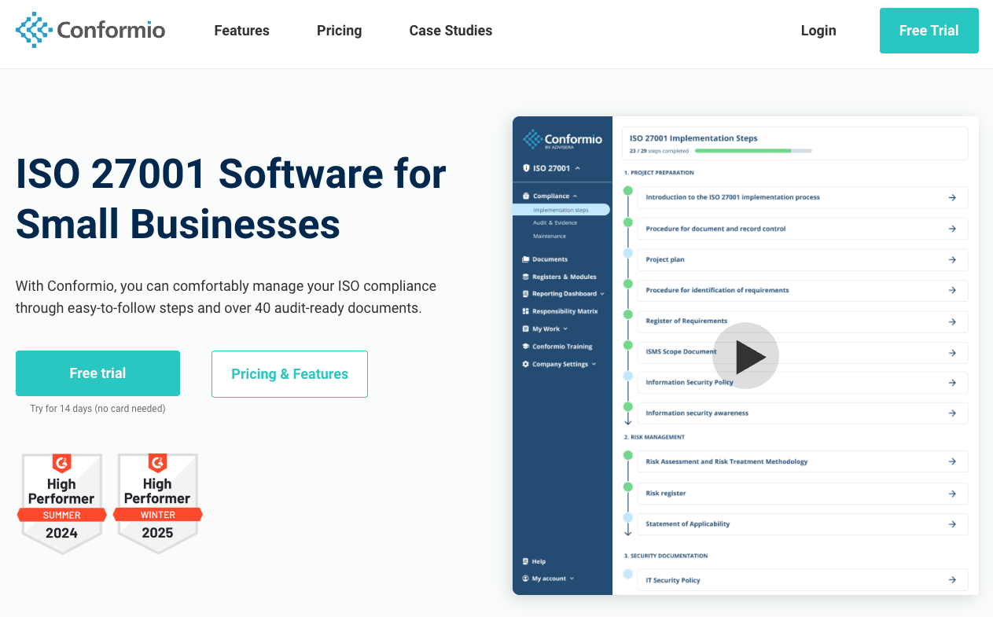Toggle status dot for Information Security Policy step
The height and width of the screenshot is (617, 993).
coord(627,376)
